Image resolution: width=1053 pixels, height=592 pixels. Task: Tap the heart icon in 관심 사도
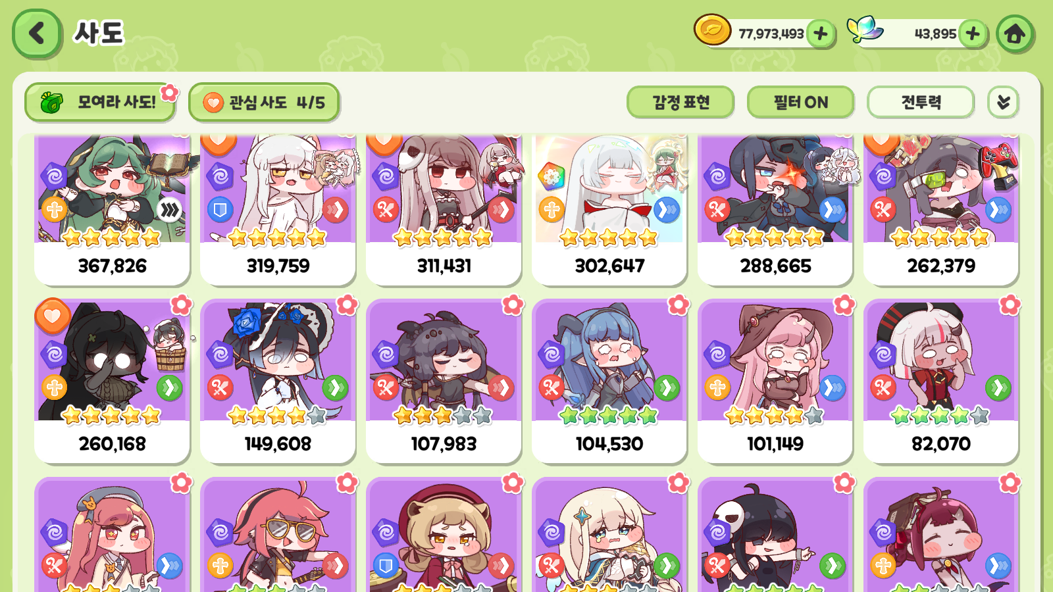point(213,103)
